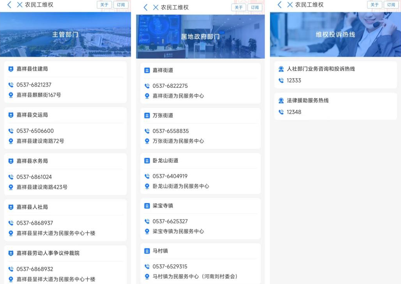
Task: Dial the number 0537-6868932
Action: [x=35, y=269]
